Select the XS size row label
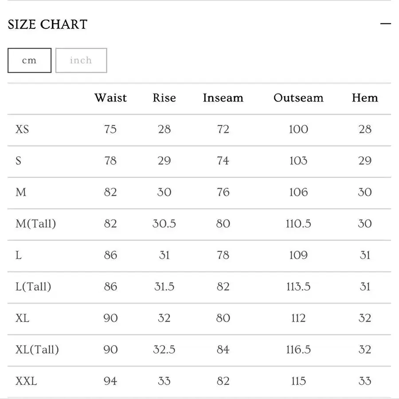Image resolution: width=399 pixels, height=399 pixels. [22, 129]
